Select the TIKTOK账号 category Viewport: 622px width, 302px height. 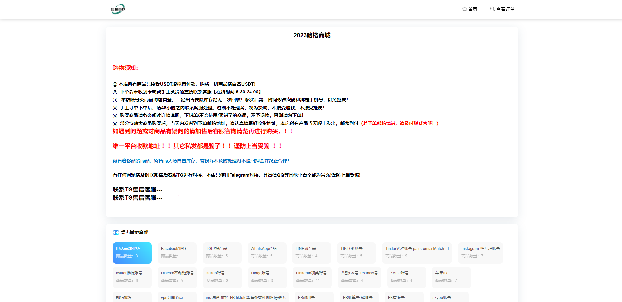[356, 253]
